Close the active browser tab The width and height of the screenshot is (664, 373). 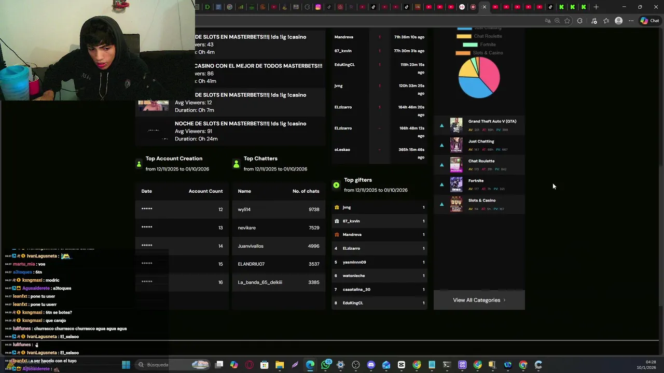(485, 7)
